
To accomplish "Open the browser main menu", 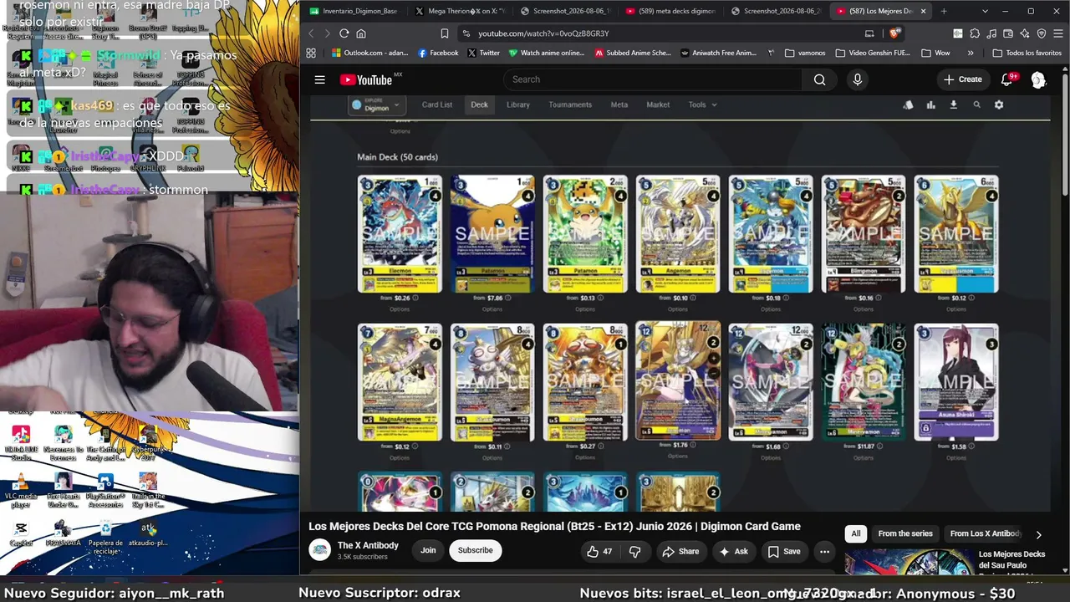I will point(1057,33).
